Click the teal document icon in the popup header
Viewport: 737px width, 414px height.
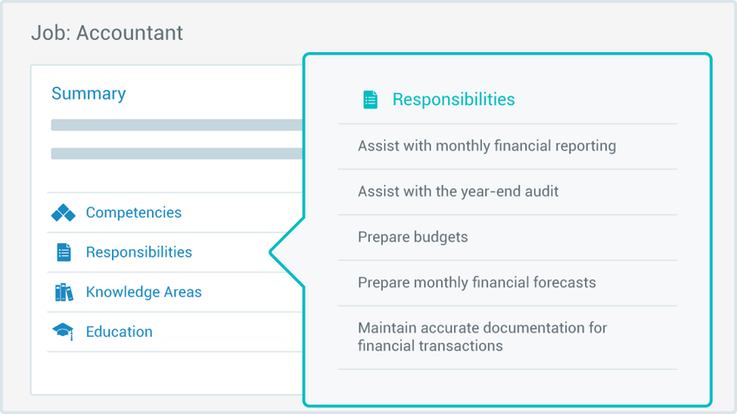371,100
